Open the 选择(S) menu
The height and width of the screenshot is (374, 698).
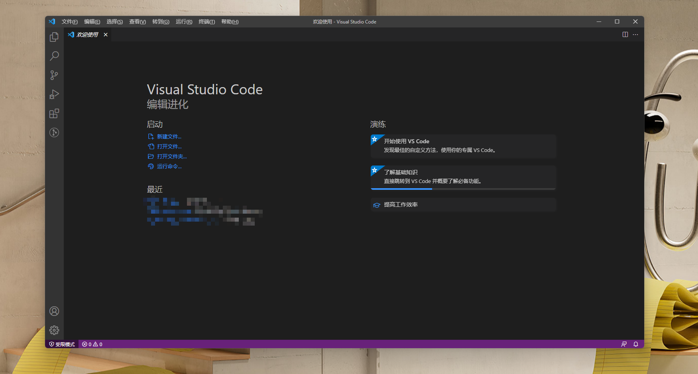point(115,21)
